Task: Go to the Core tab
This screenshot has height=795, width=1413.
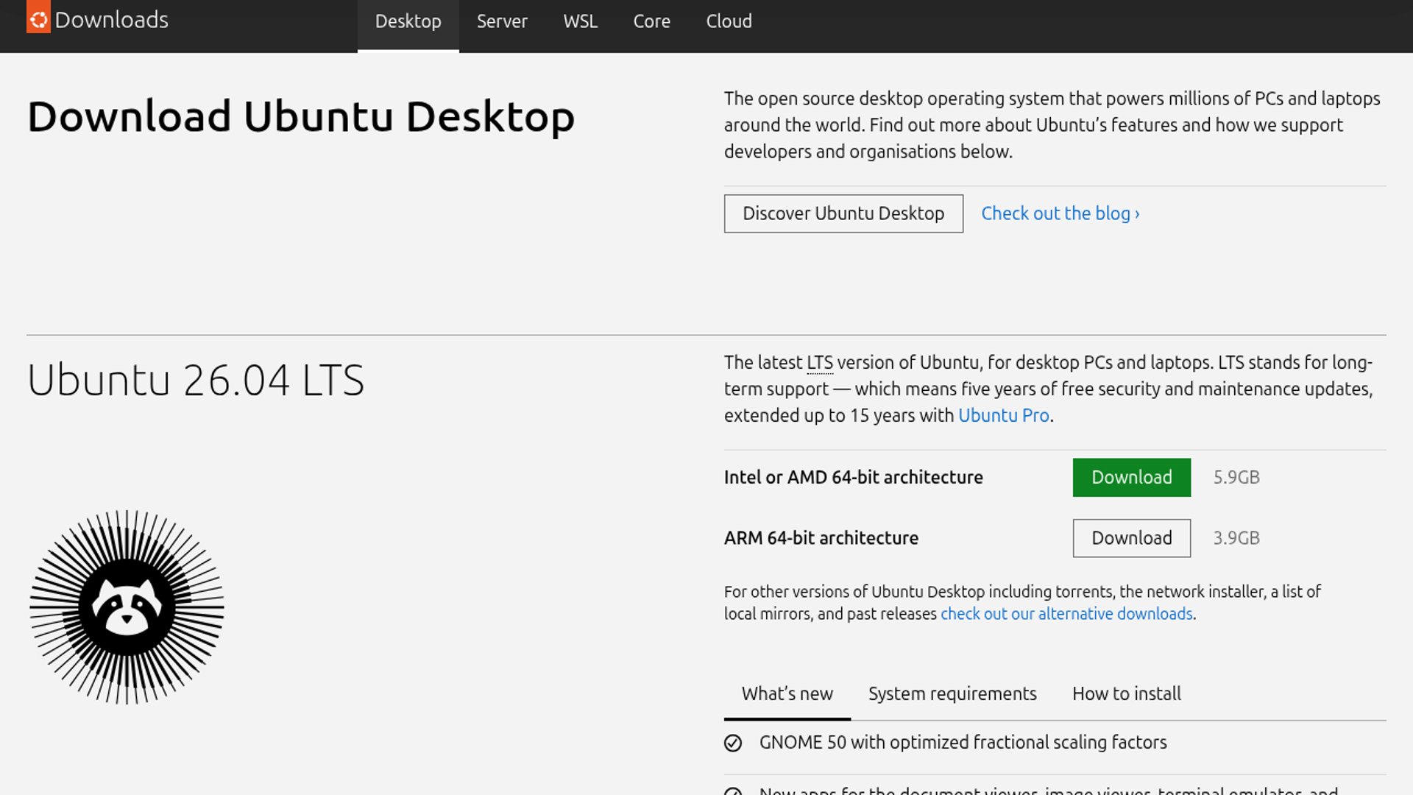Action: 651,21
